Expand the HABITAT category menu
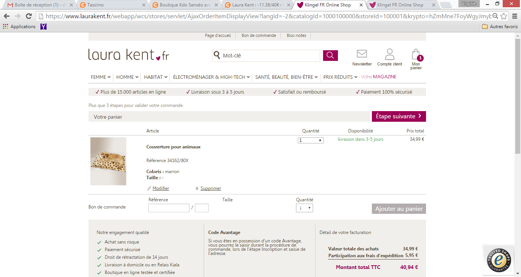Viewport: 521px width, 277px height. click(x=156, y=77)
